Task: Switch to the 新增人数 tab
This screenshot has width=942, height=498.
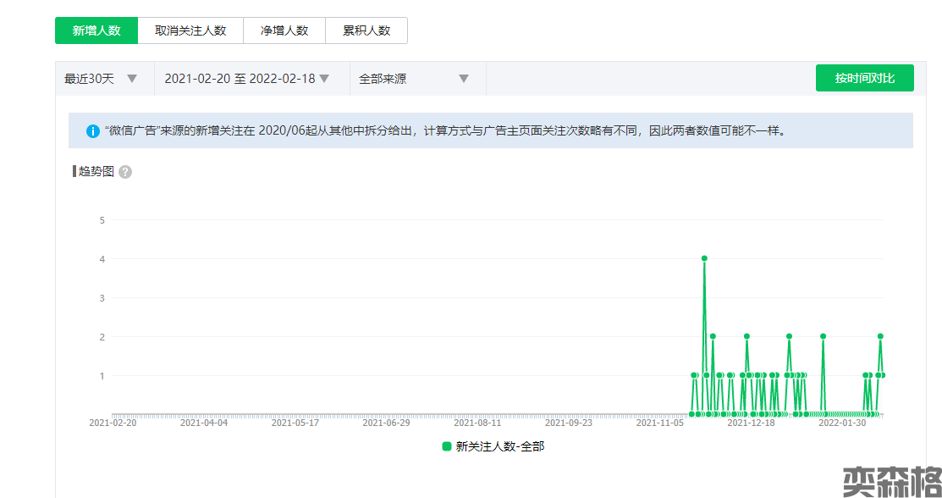Action: (96, 30)
